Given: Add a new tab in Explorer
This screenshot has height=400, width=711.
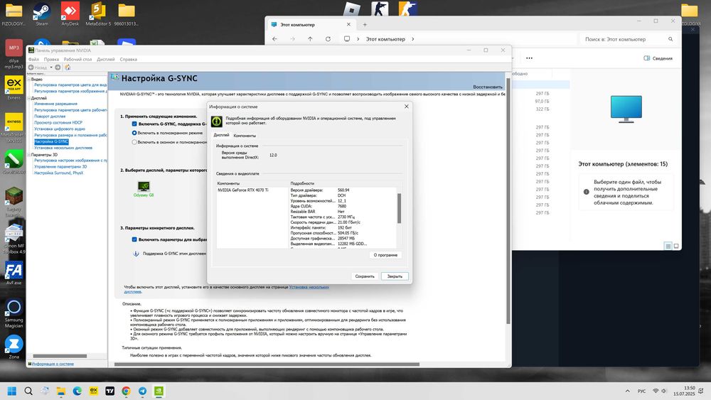Looking at the screenshot, I should point(365,25).
